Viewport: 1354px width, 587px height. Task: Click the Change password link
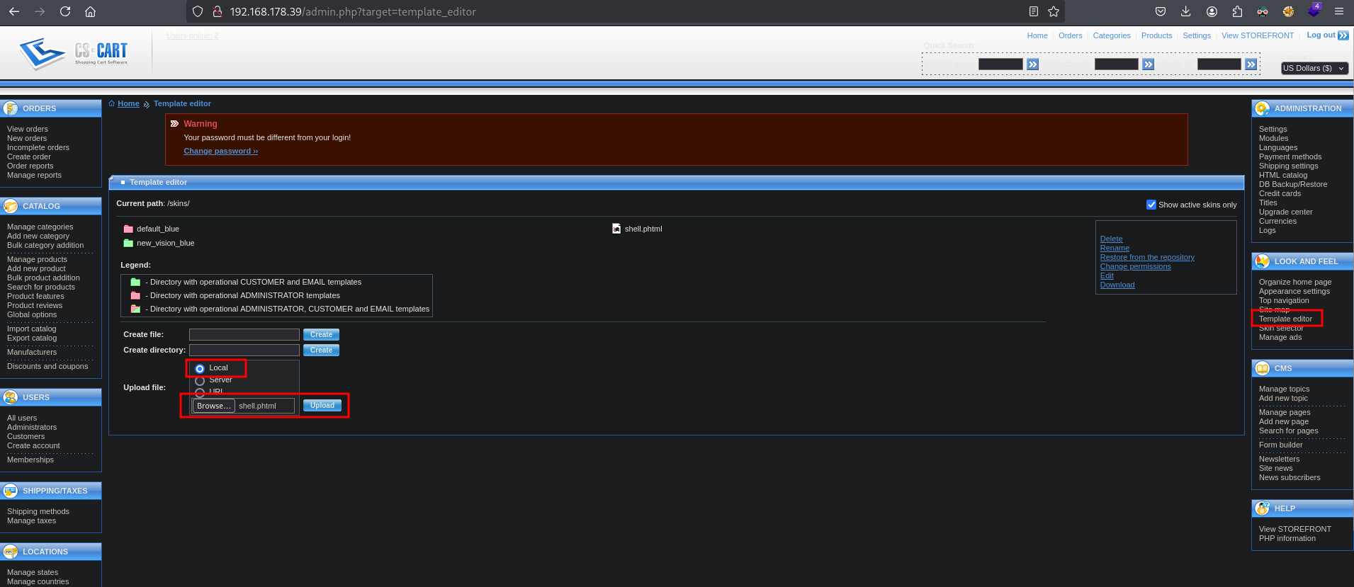(x=220, y=151)
